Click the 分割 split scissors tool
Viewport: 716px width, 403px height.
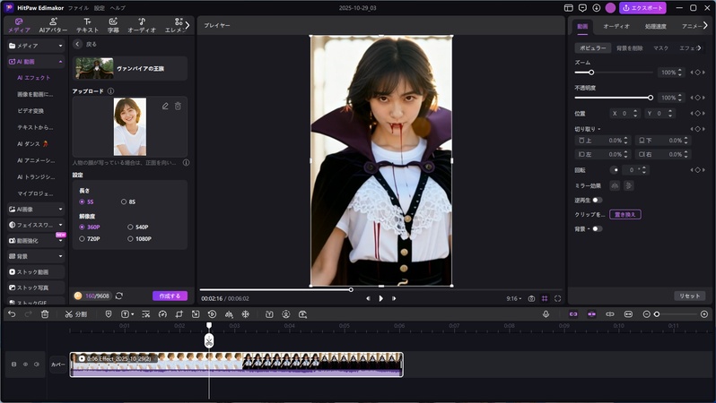tap(75, 314)
